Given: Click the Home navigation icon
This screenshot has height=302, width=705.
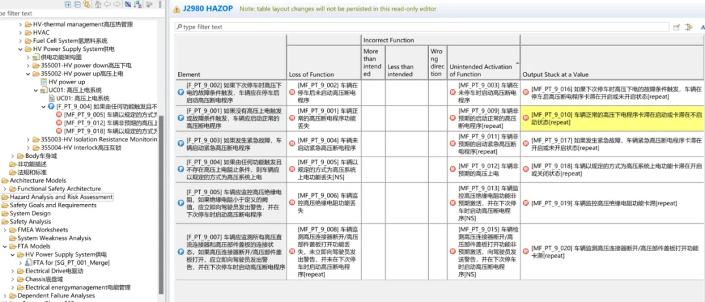Looking at the screenshot, I should tap(98, 5).
